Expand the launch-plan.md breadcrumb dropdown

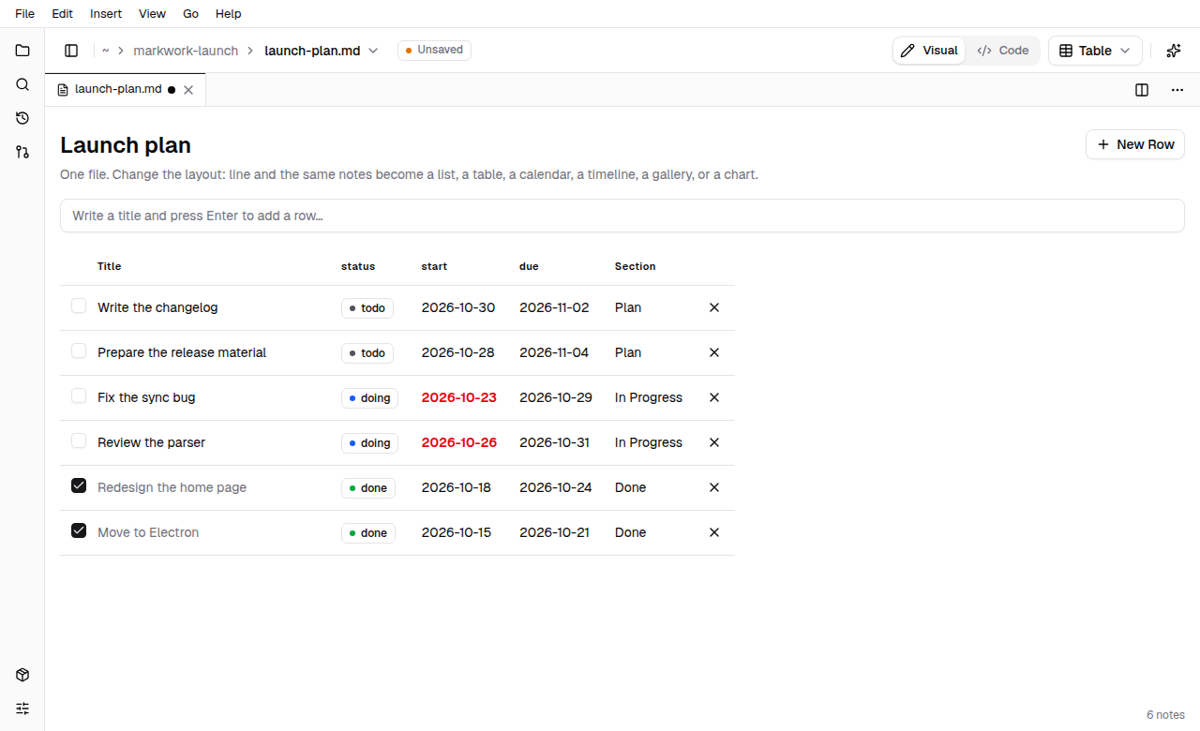click(373, 51)
